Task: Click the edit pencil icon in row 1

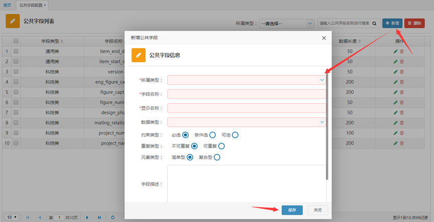Action: click(x=395, y=51)
